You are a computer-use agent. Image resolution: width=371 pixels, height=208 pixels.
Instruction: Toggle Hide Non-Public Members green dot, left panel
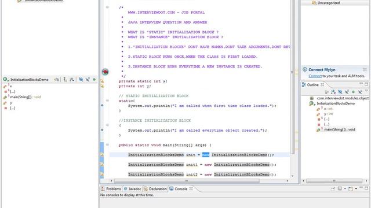tap(94, 80)
